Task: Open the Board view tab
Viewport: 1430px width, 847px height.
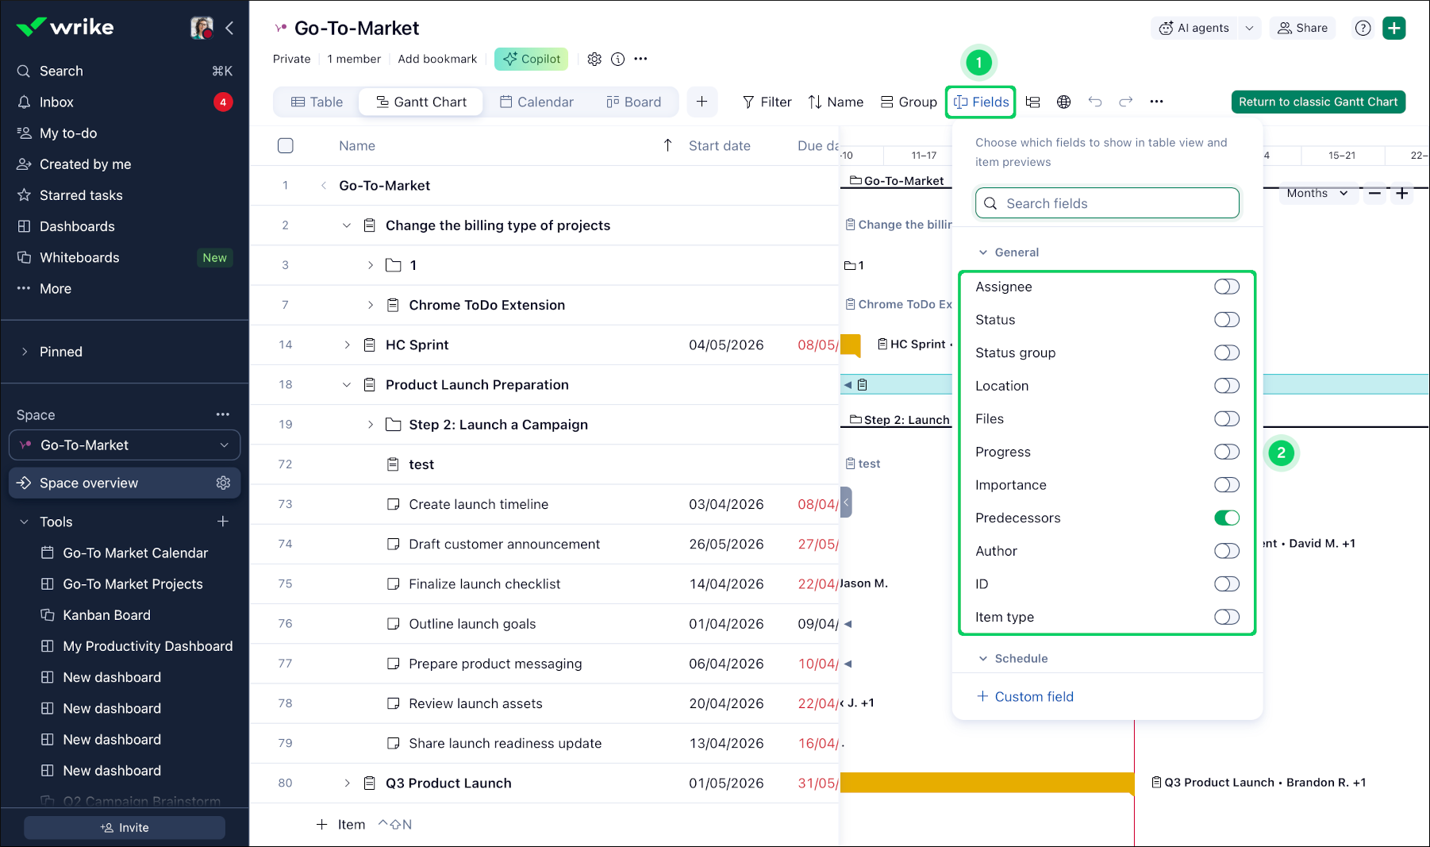Action: 633,102
